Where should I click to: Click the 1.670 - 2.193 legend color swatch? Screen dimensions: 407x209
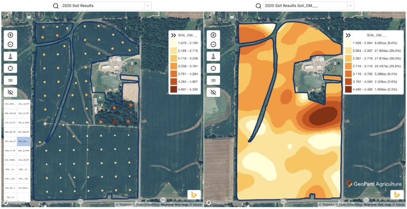(174, 43)
